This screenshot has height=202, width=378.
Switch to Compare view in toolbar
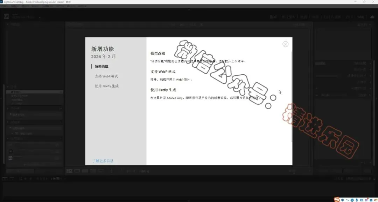85,171
